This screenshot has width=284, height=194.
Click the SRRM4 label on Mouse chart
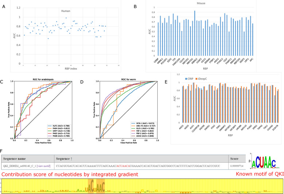pyautogui.click(x=207, y=61)
